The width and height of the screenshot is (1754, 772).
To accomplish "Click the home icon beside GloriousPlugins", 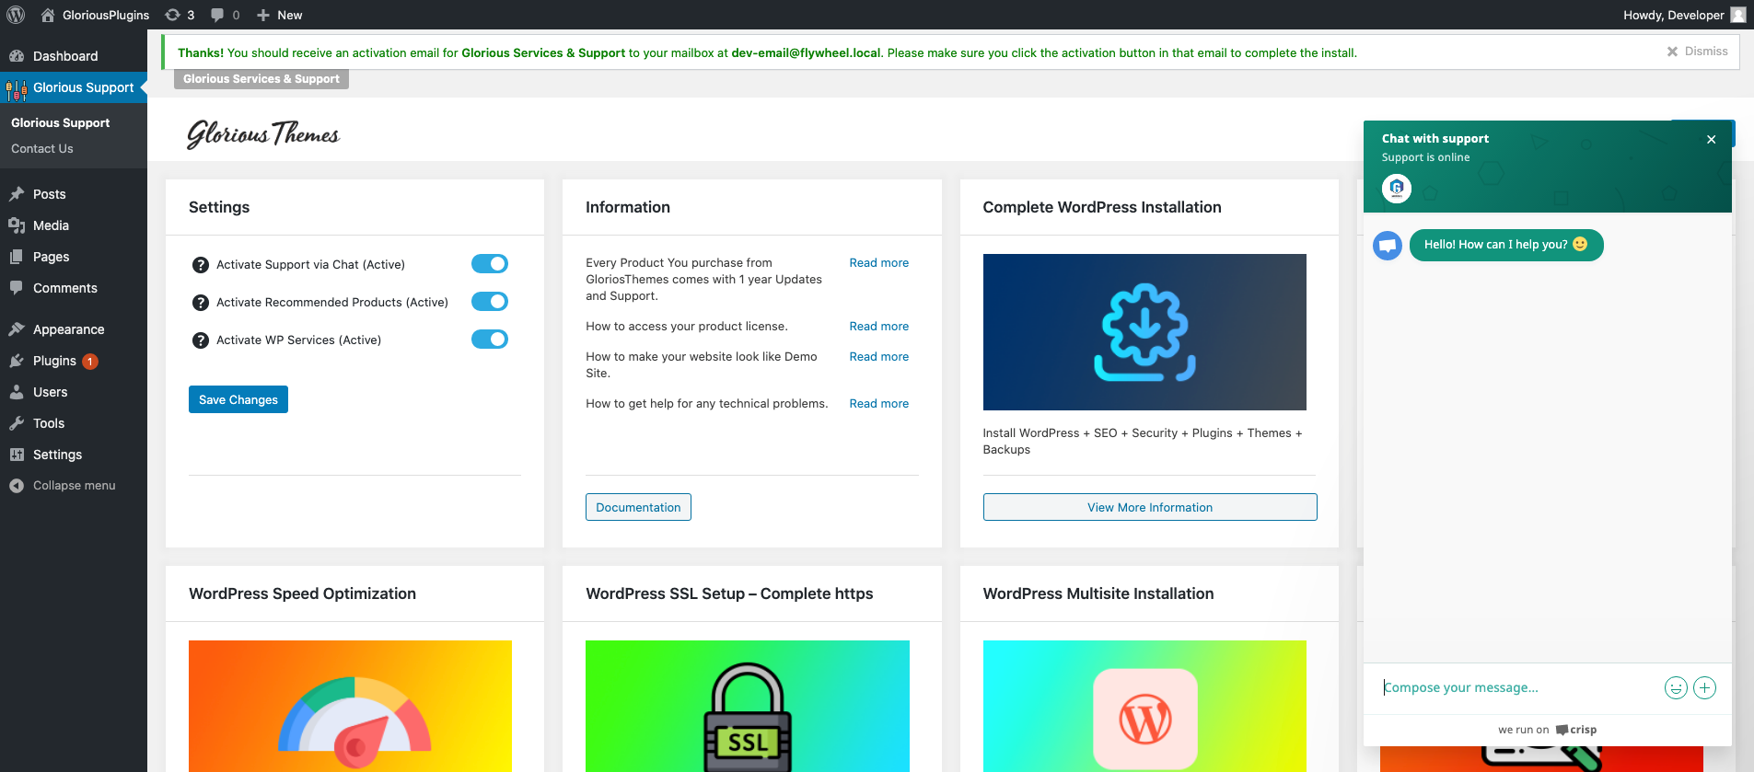I will click(48, 15).
